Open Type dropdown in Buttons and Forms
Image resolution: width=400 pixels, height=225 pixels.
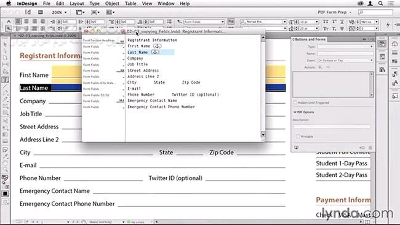[345, 47]
